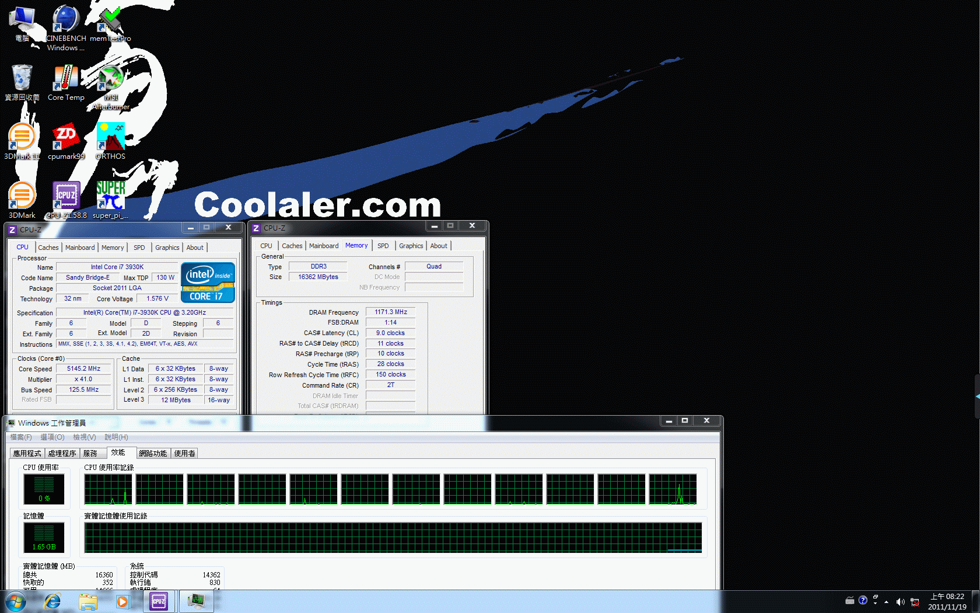Open the Mainboard tab in left CPU-Z
Image resolution: width=980 pixels, height=613 pixels.
[x=80, y=248]
